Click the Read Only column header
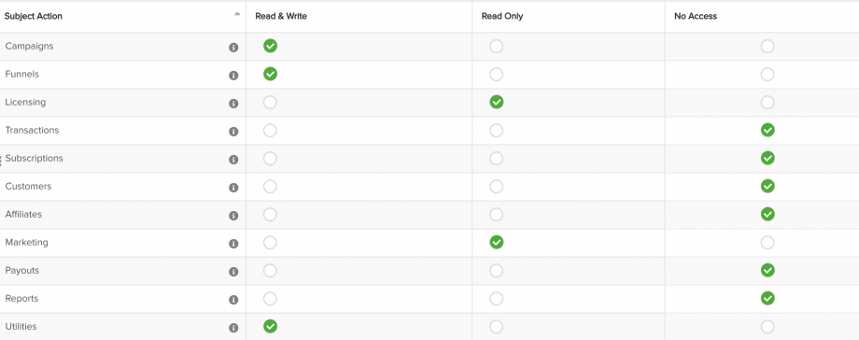This screenshot has width=859, height=340. pyautogui.click(x=502, y=17)
